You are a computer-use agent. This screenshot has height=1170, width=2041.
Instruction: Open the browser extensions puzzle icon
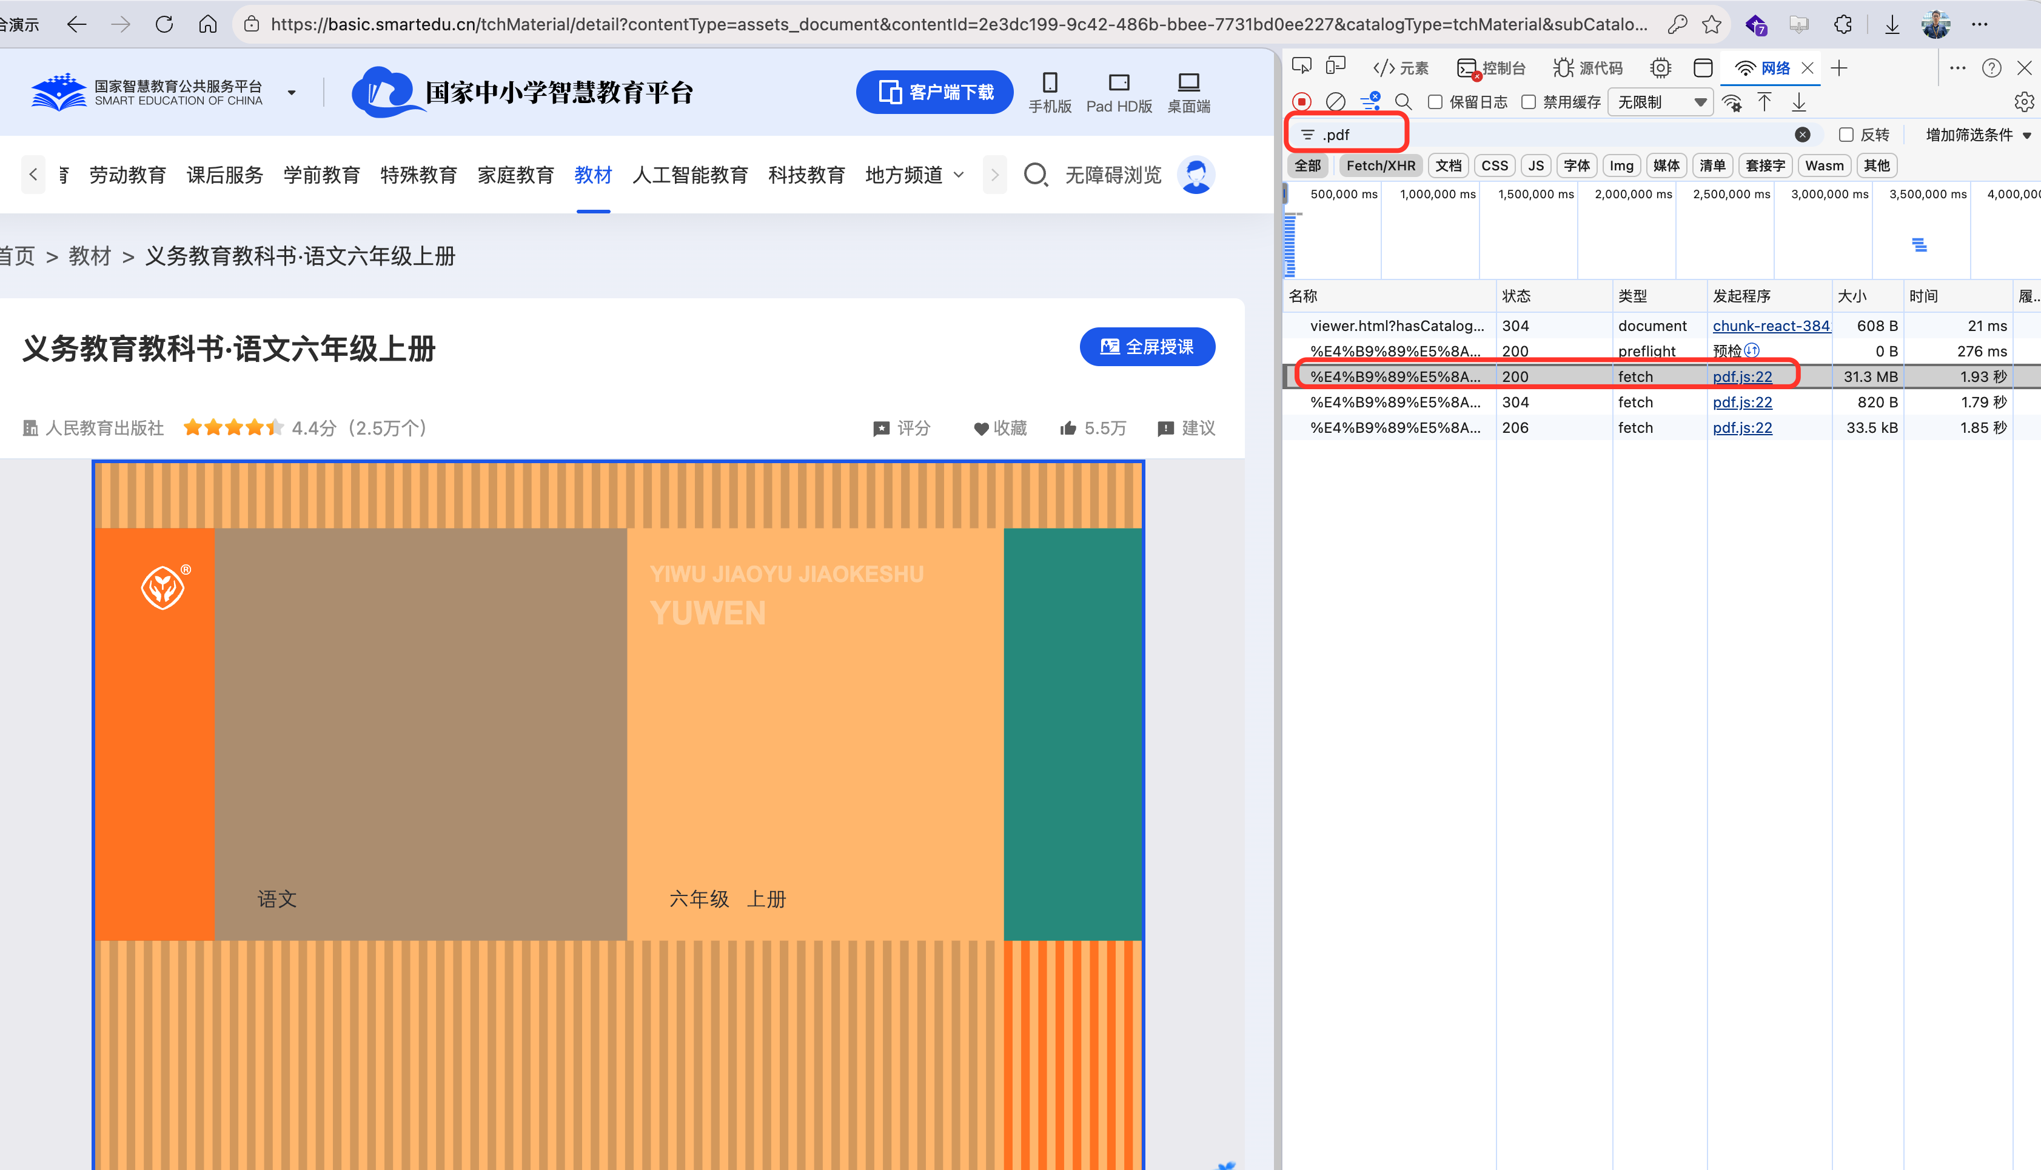[x=1843, y=24]
